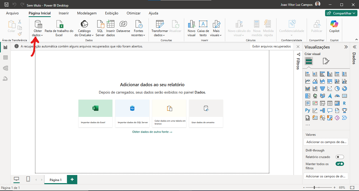Choose the globe map visual
Viewport: 359px width, 191px height.
click(315, 96)
